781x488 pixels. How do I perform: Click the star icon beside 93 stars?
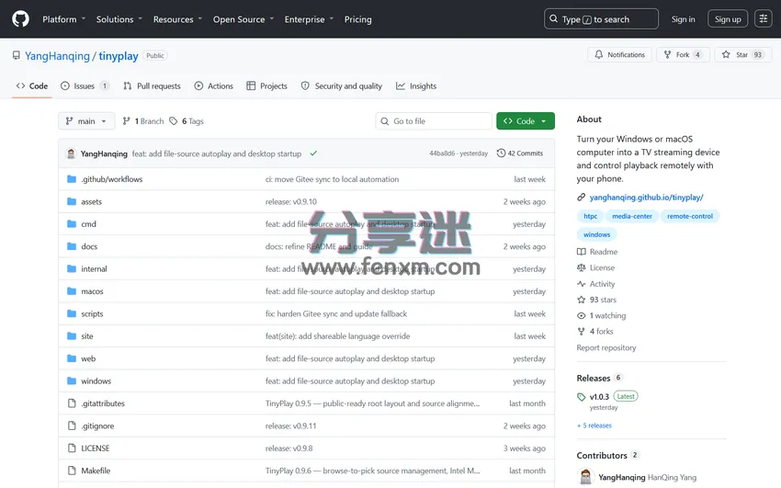click(582, 300)
